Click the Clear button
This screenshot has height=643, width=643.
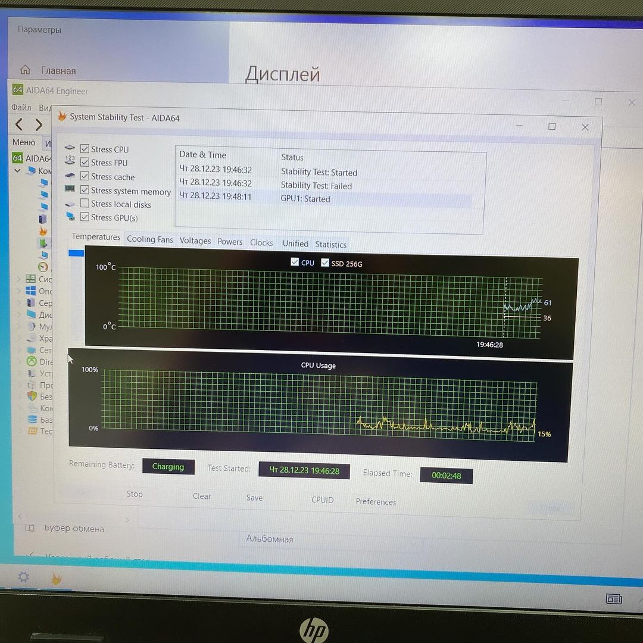[x=202, y=496]
